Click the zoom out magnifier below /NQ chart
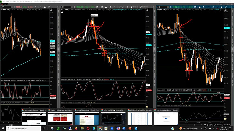 (x=212, y=125)
